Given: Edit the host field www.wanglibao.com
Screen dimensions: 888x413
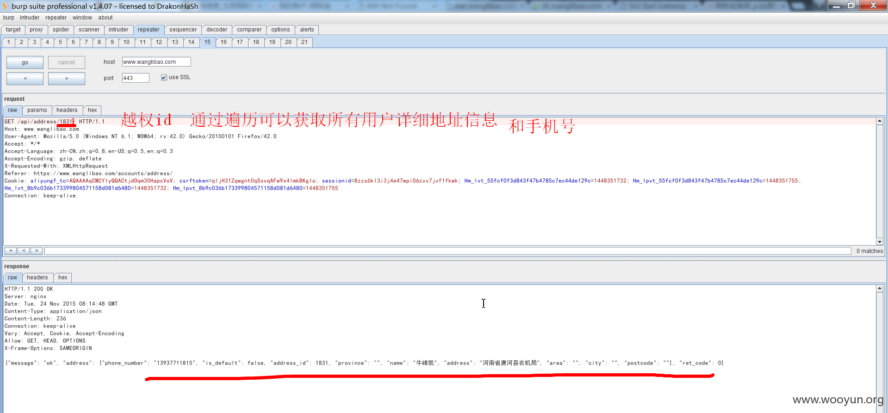Looking at the screenshot, I should pyautogui.click(x=156, y=62).
